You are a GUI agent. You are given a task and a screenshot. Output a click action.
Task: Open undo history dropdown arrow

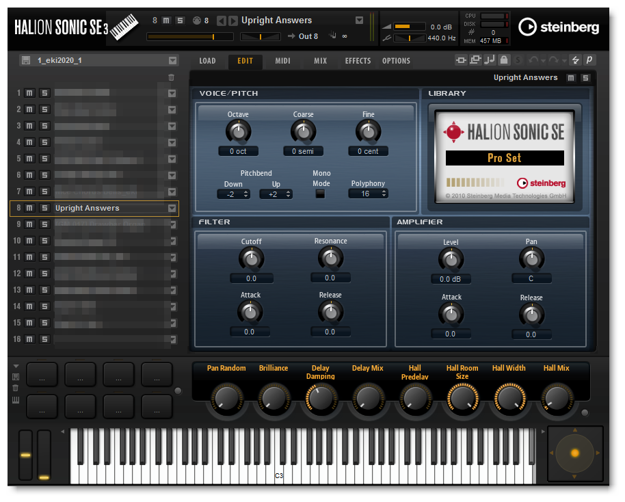[x=544, y=61]
